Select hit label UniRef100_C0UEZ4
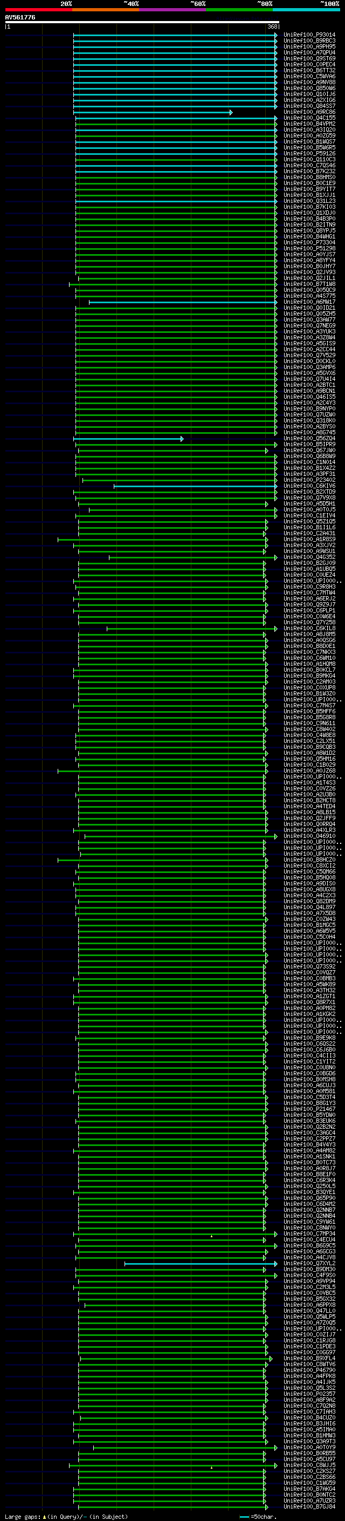 pyautogui.click(x=309, y=575)
